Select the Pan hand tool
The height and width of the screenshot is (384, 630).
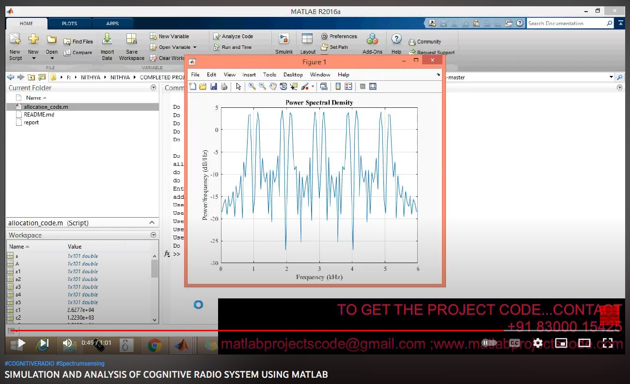point(273,87)
